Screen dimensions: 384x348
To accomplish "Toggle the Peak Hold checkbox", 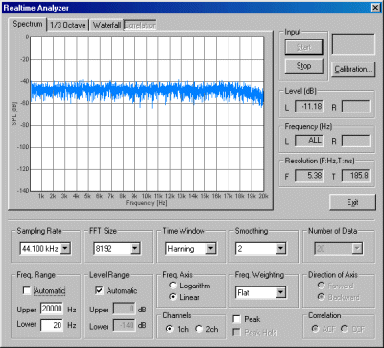I will click(x=237, y=332).
